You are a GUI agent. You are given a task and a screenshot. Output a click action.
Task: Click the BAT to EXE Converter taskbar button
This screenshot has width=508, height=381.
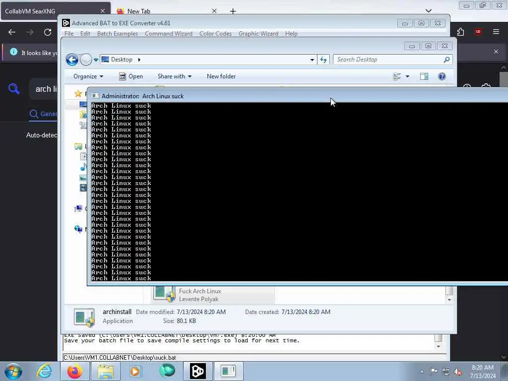point(197,371)
